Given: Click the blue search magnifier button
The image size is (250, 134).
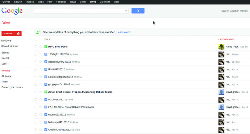Looking at the screenshot, I should 138,11.
